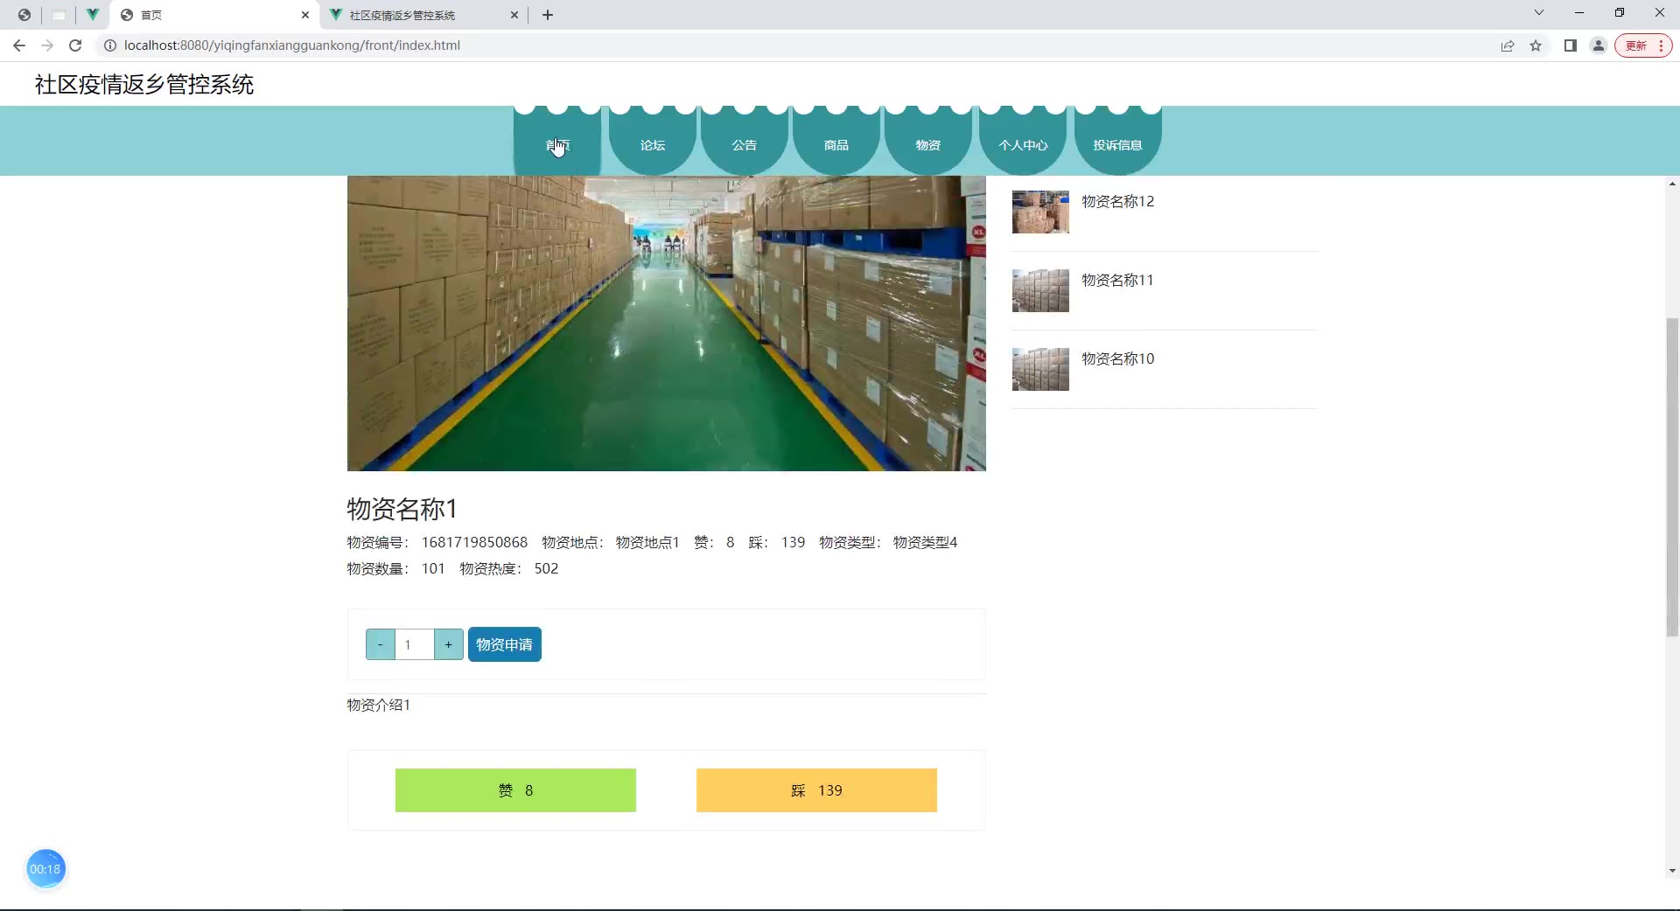The image size is (1680, 911).
Task: Close the 首页 browser tab
Action: [305, 15]
